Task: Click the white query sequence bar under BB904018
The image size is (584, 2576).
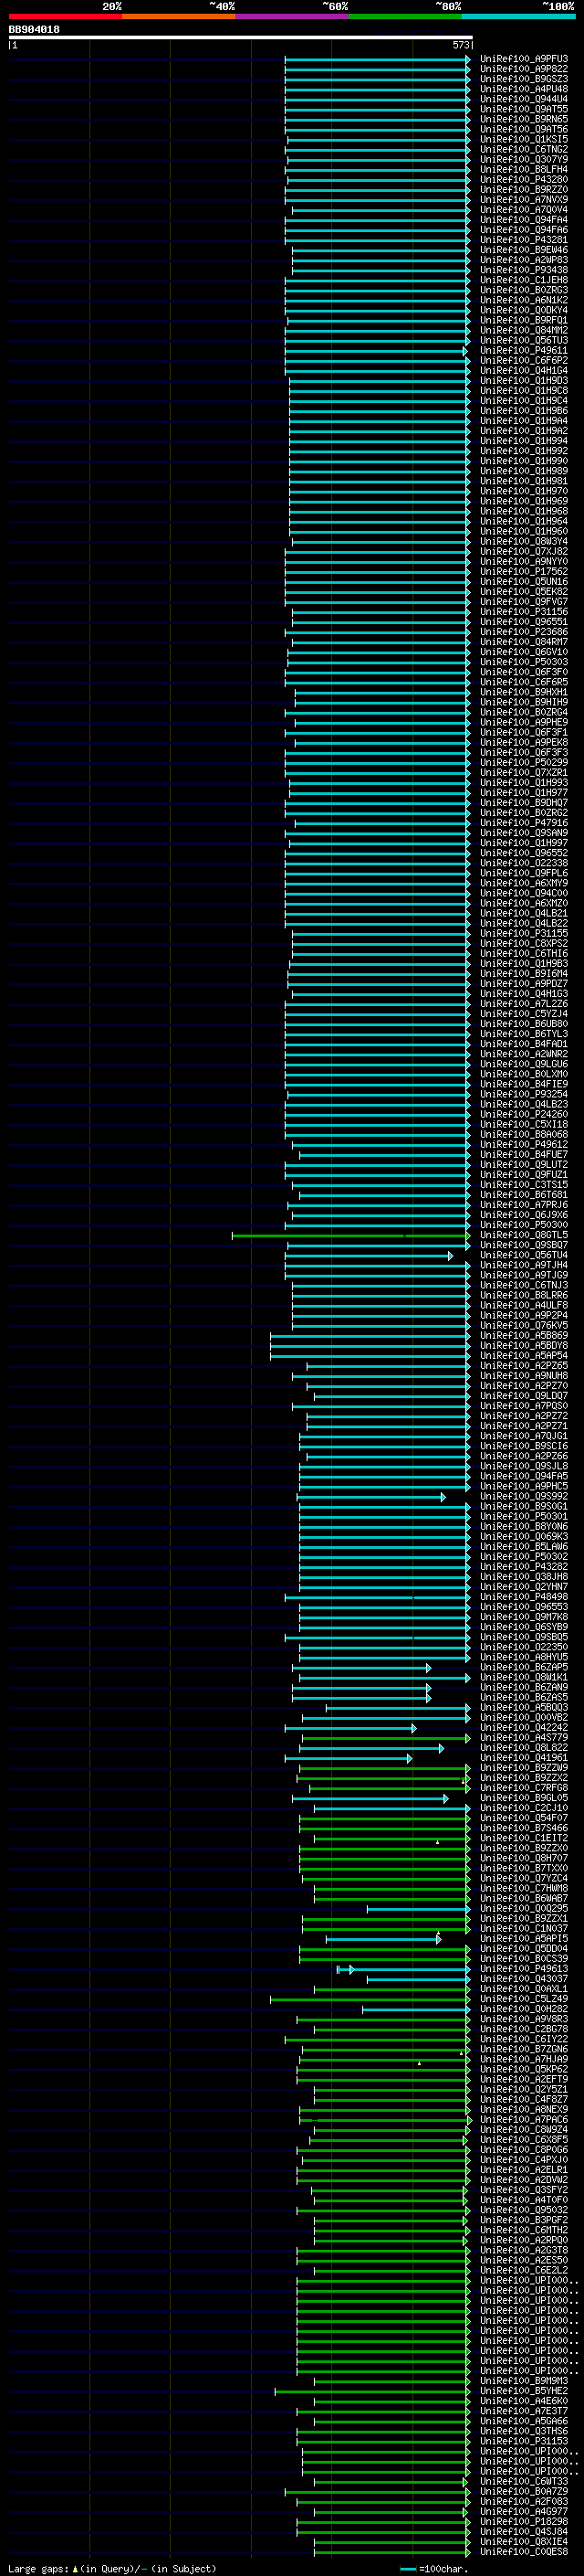Action: coord(240,37)
